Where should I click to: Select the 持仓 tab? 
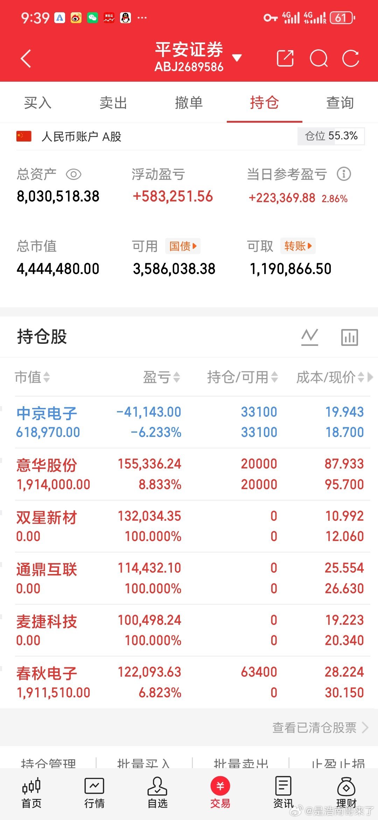coord(265,103)
